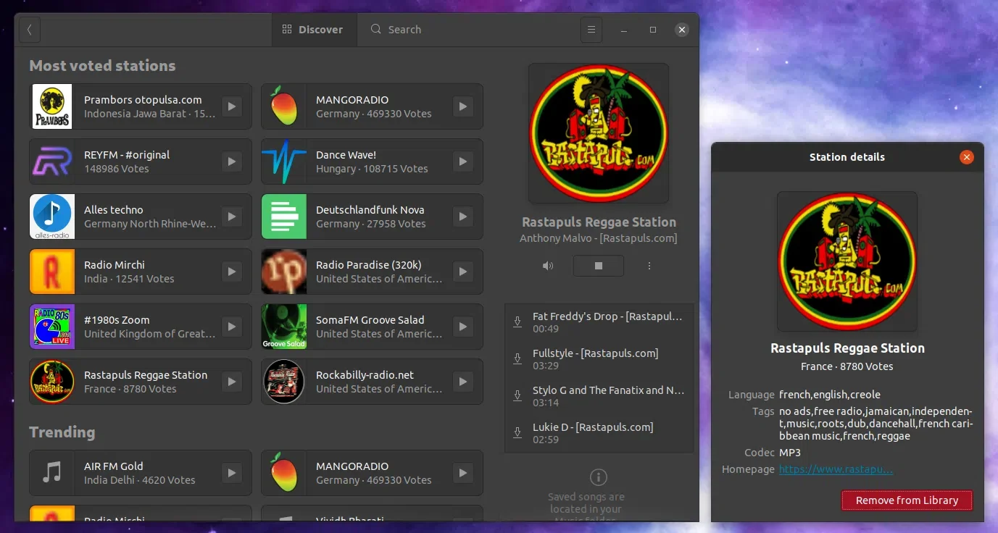Open the rastapuls homepage link

click(x=836, y=469)
